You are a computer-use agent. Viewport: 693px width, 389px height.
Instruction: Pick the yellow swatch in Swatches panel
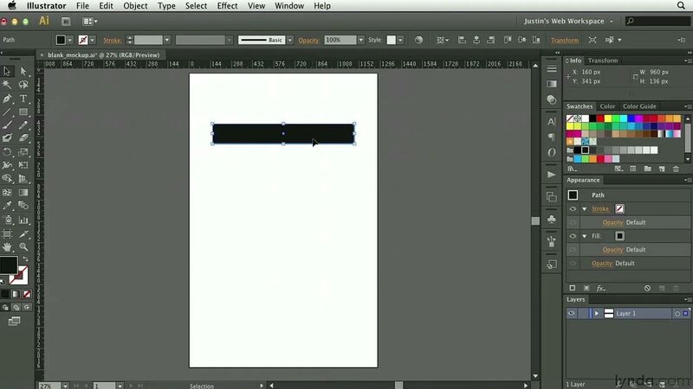click(x=608, y=118)
